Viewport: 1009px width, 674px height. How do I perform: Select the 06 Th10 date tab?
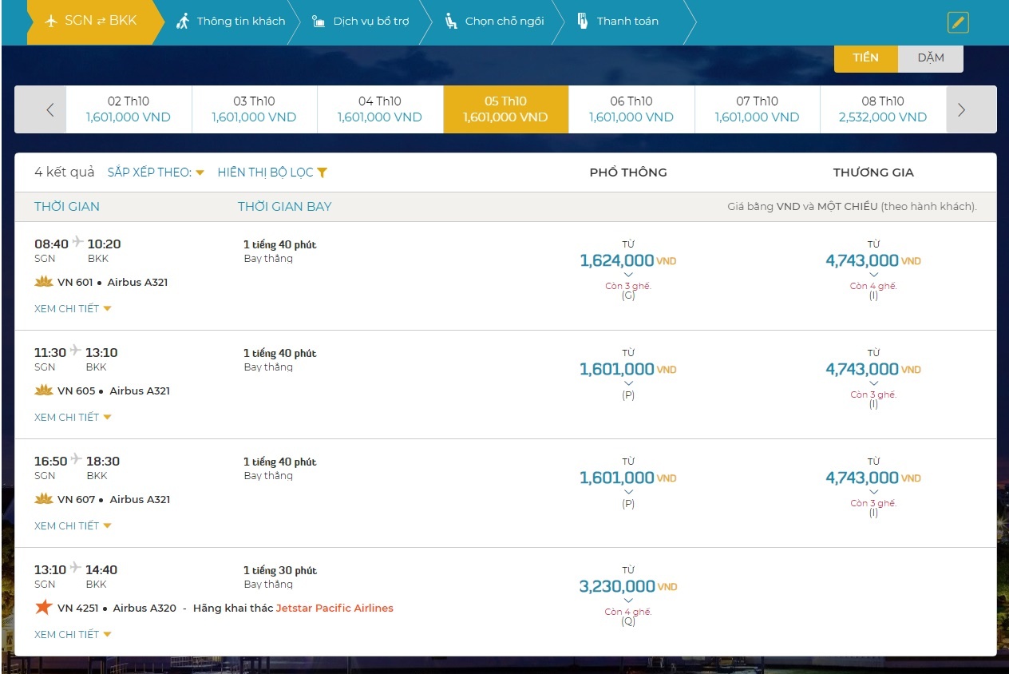(631, 109)
